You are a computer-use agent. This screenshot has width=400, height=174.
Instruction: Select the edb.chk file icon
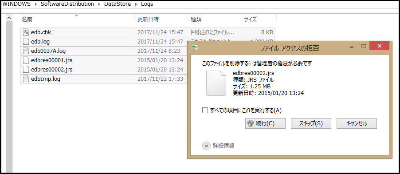click(26, 32)
